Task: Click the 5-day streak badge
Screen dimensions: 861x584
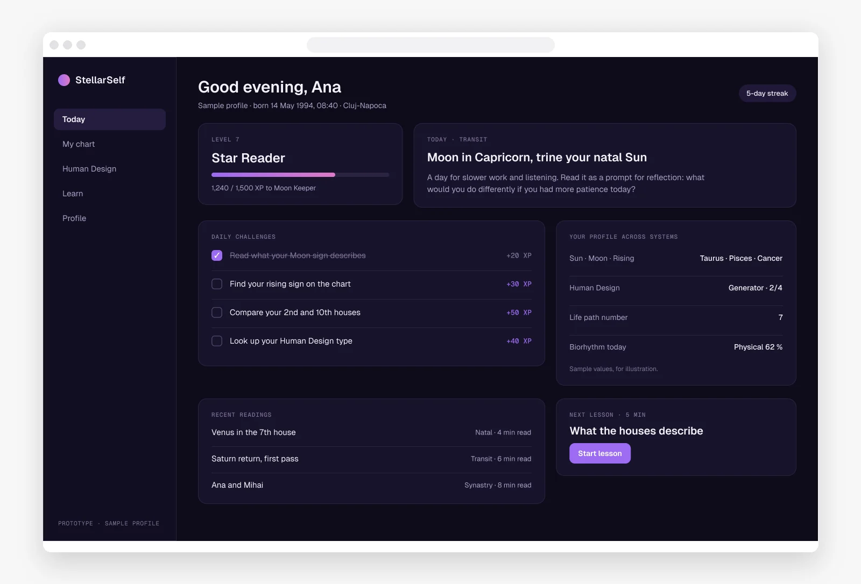Action: [x=767, y=94]
